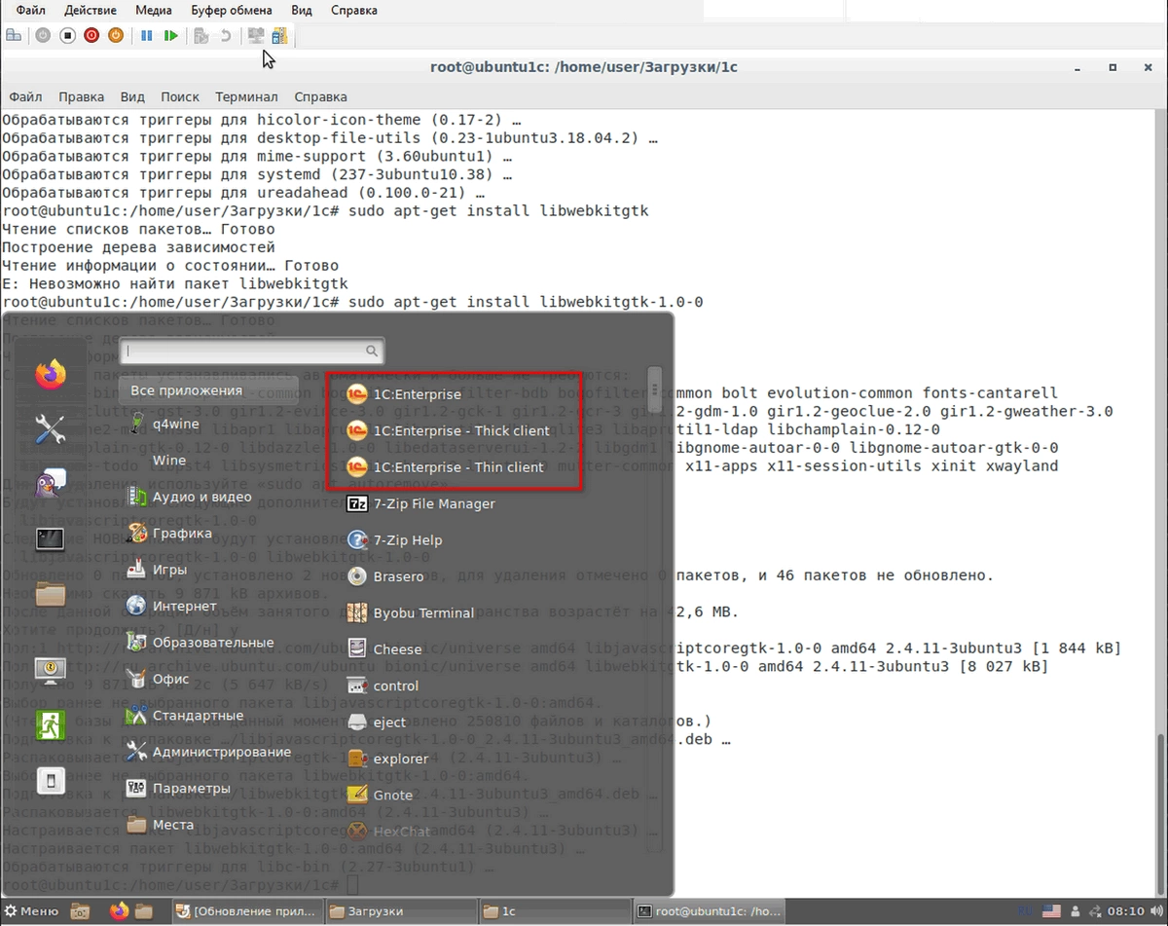
Task: Open terminal Правка menu
Action: tap(82, 96)
